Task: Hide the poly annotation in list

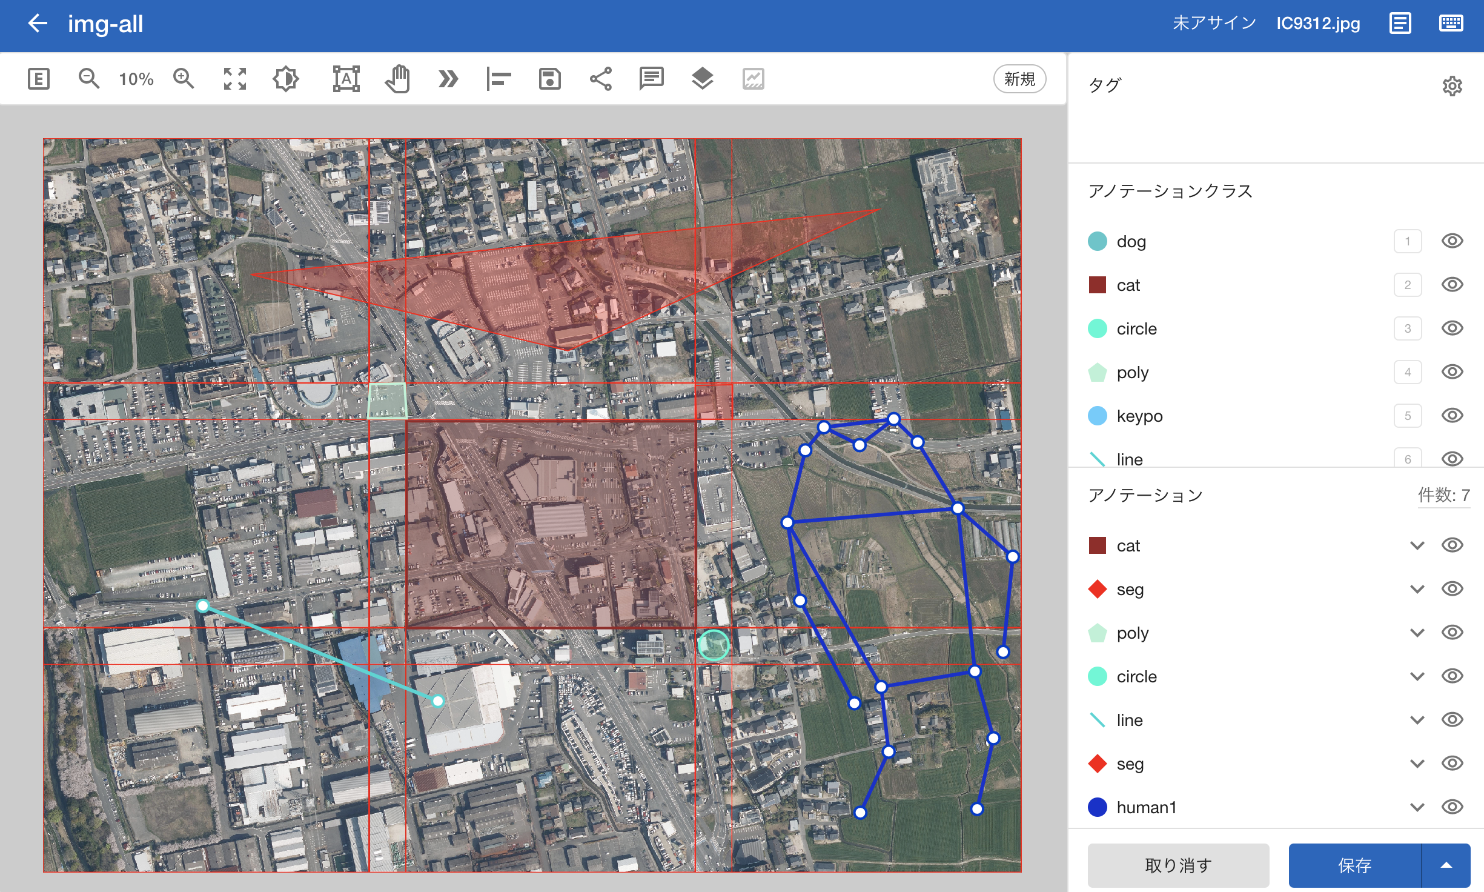Action: (1452, 633)
